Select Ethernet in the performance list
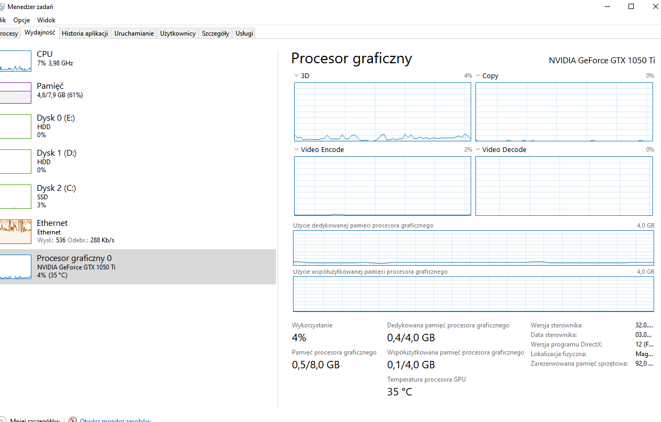This screenshot has height=422, width=661. click(138, 231)
